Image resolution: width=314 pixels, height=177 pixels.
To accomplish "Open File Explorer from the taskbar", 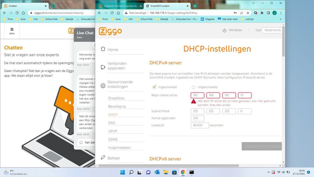I will click(165, 172).
